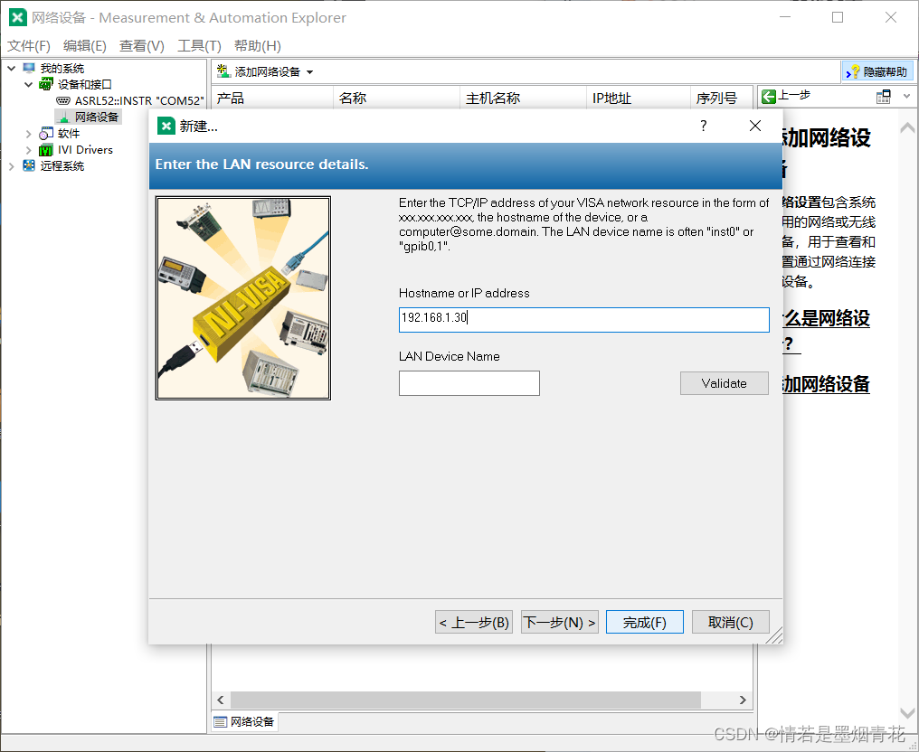Click the 软件 icon in tree
The height and width of the screenshot is (752, 919).
click(x=46, y=134)
